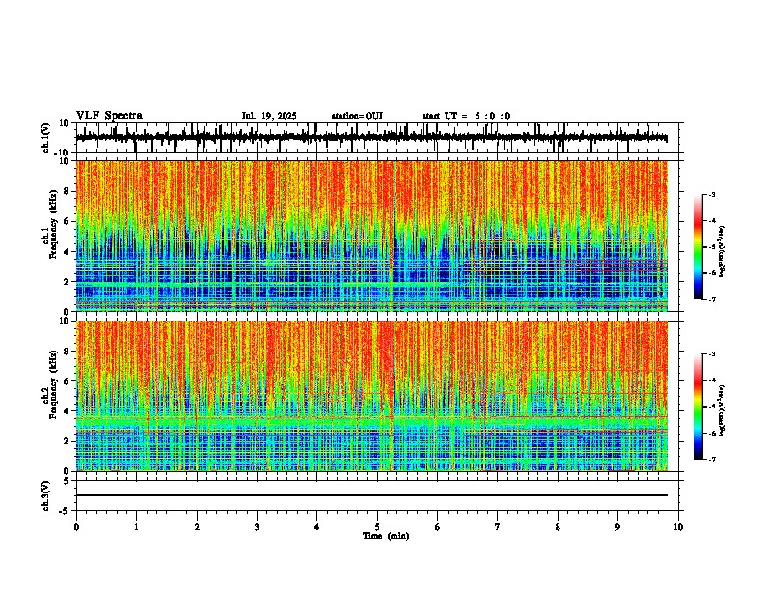Select the "ch.1(V)" axis label

[x=46, y=137]
